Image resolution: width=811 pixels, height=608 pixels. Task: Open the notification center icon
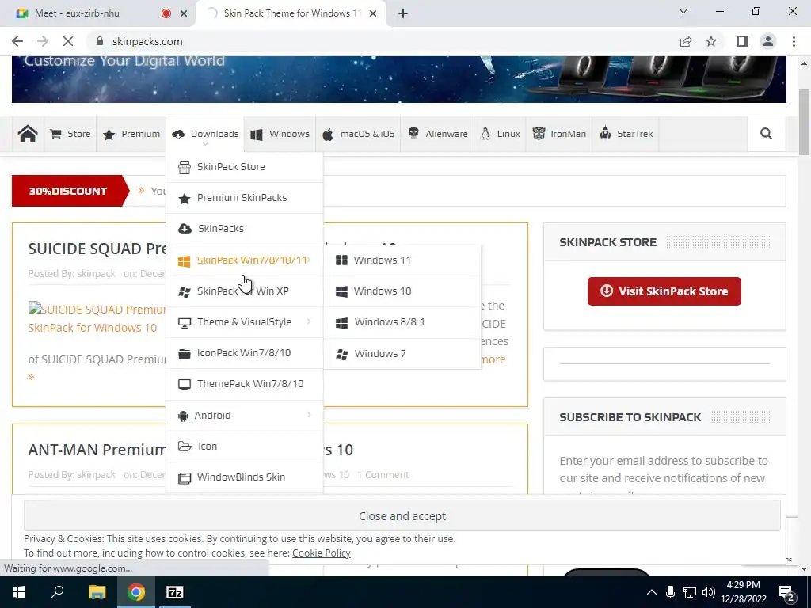pos(786,593)
